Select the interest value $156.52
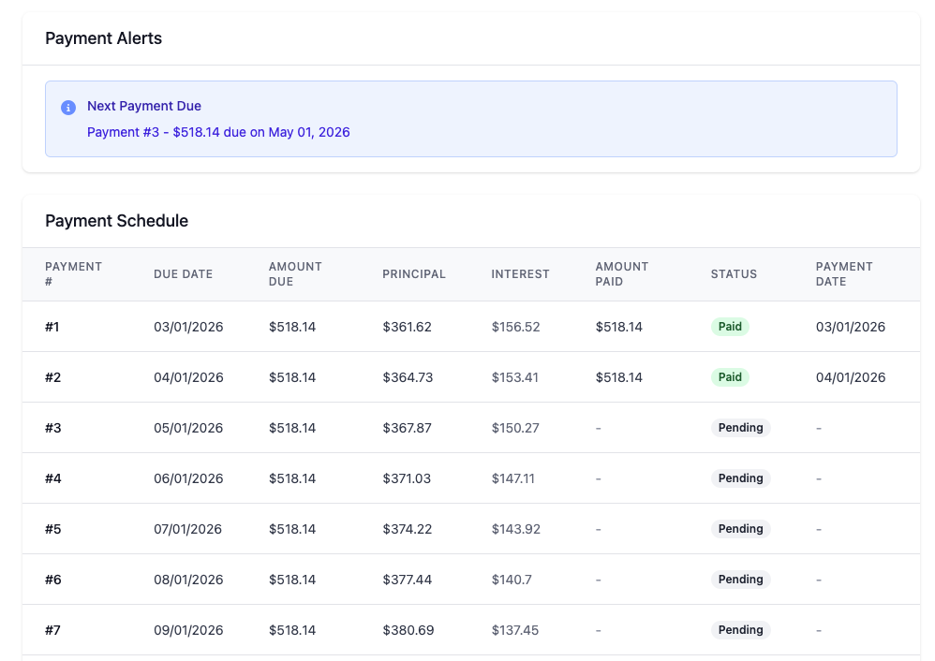Screen dimensions: 935x661 coord(516,327)
